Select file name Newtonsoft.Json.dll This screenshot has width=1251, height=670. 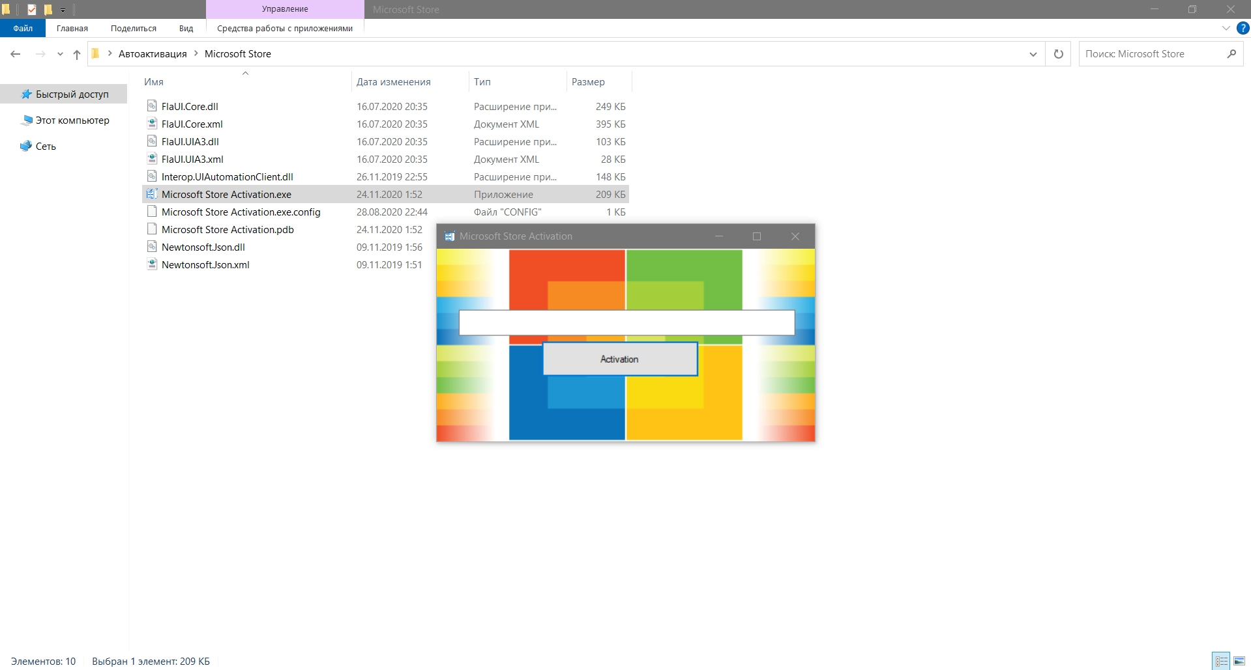click(x=203, y=247)
